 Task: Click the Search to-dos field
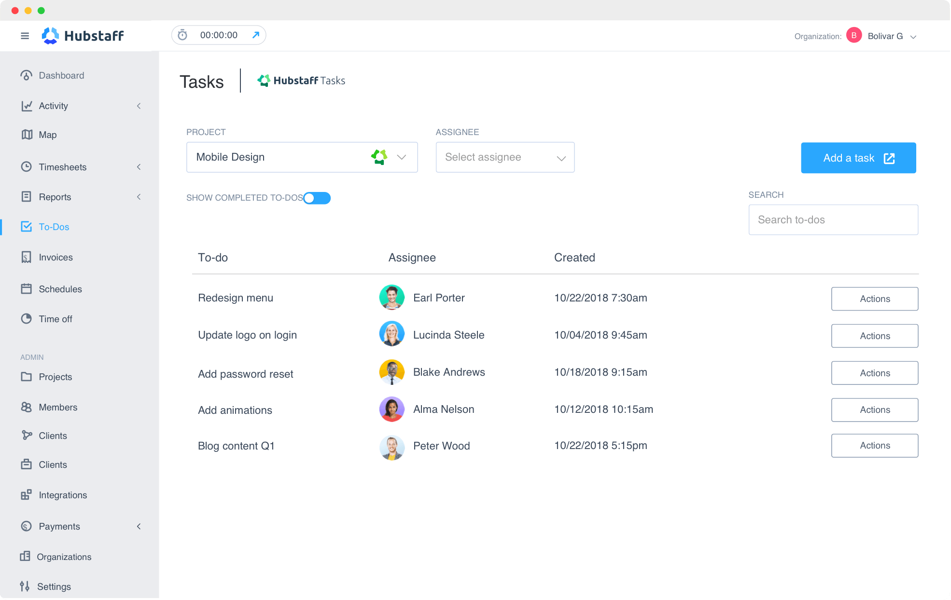coord(833,219)
